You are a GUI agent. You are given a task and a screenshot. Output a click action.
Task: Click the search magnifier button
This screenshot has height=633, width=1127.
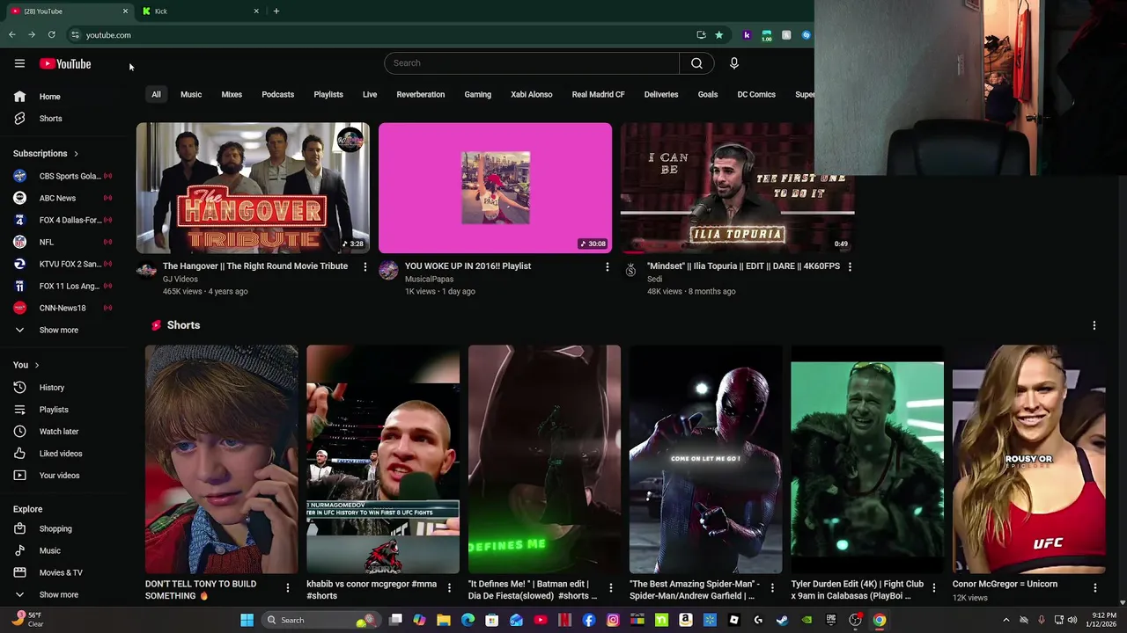696,63
